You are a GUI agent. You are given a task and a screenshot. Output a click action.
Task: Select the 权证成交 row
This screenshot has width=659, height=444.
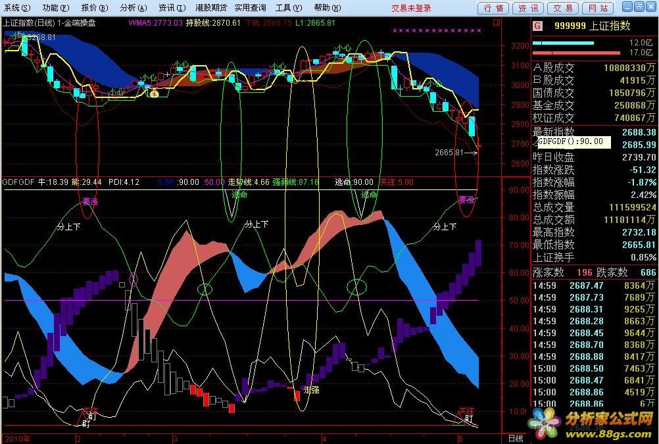pos(595,118)
